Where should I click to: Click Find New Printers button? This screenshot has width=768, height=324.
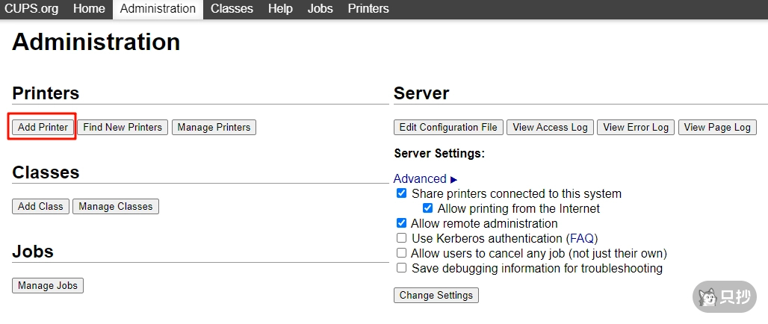coord(123,128)
